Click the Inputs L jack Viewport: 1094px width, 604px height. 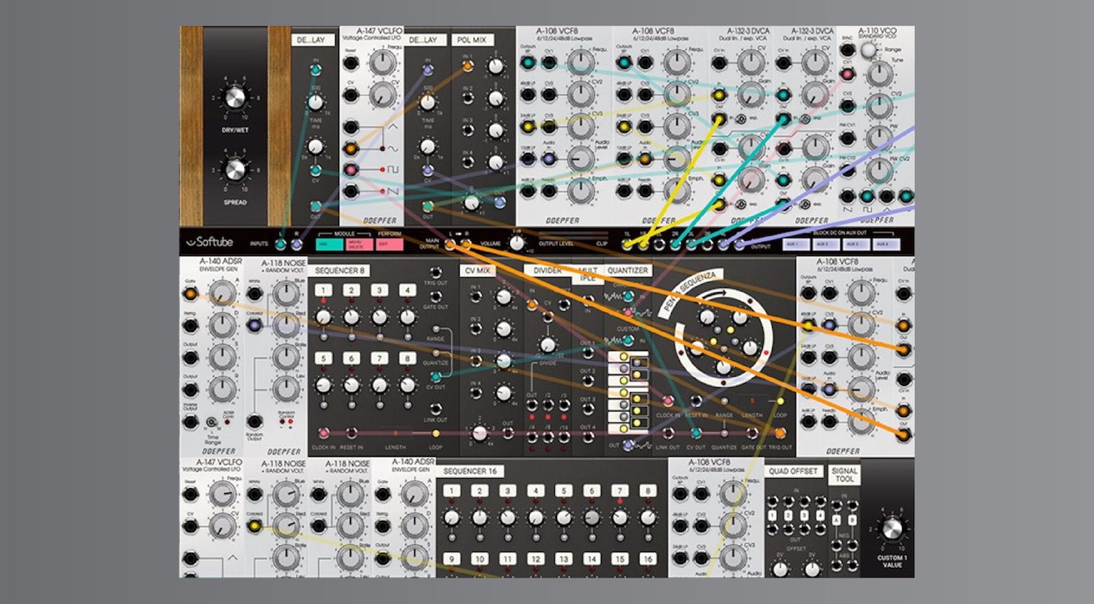[x=281, y=244]
